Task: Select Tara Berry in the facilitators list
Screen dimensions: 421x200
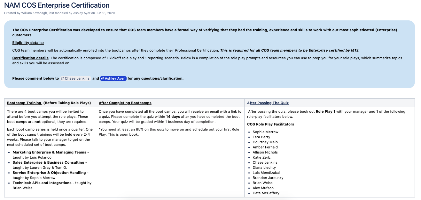Action: tap(261, 137)
